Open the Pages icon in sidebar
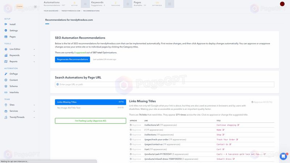This screenshot has width=290, height=163. (x=6, y=37)
